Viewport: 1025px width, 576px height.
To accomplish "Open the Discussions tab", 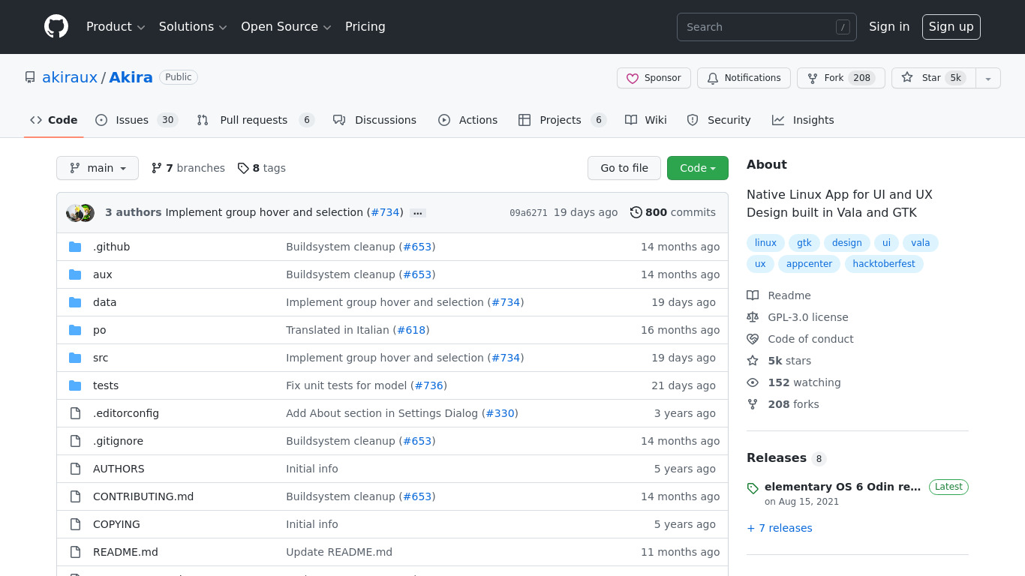I will click(x=374, y=120).
